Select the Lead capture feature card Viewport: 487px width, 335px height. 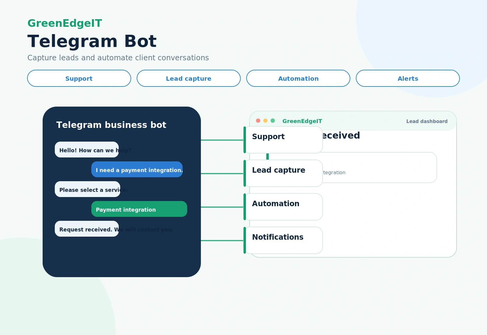click(283, 173)
